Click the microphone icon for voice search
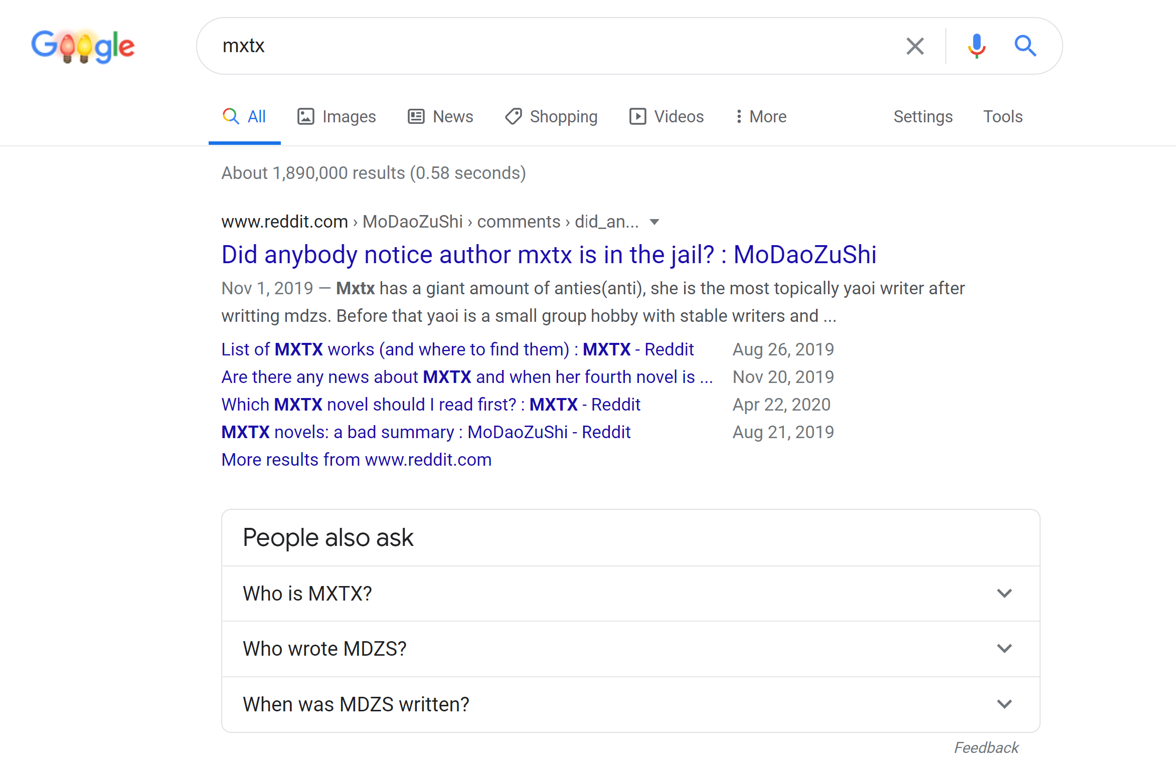Image resolution: width=1176 pixels, height=772 pixels. click(x=975, y=46)
